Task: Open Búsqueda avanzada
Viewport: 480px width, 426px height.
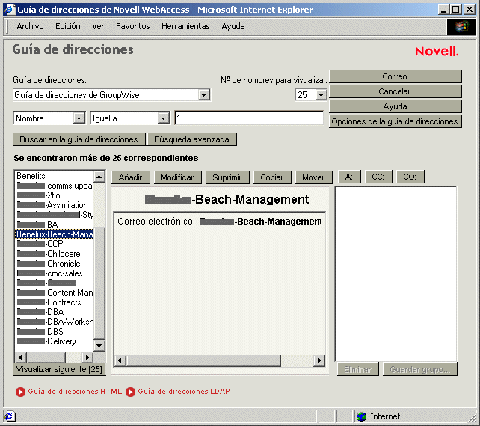Action: [x=192, y=139]
